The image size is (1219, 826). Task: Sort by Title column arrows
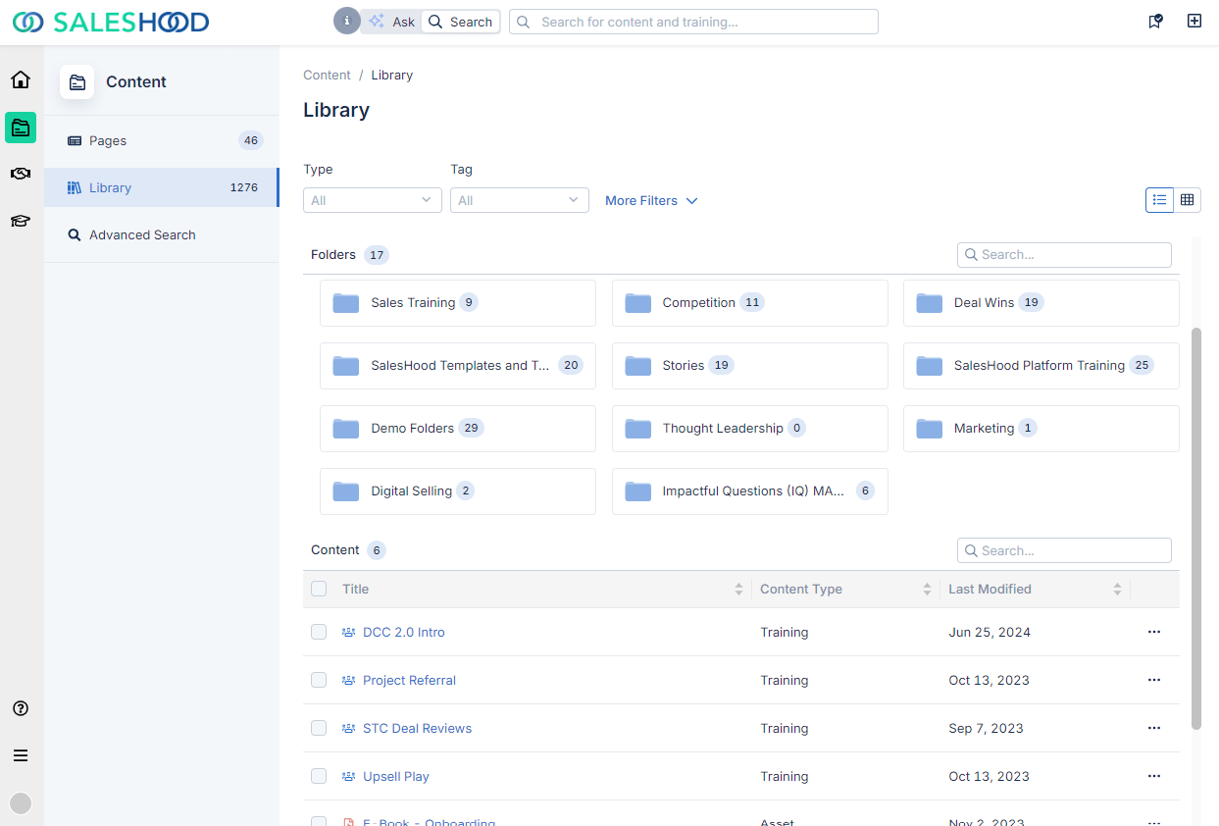point(738,589)
